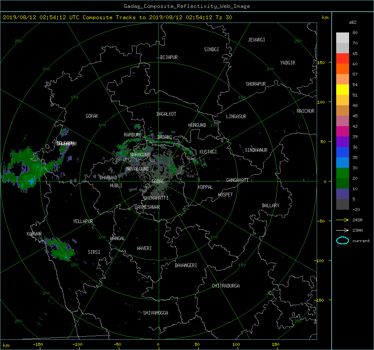374x350 pixels.
Task: Click the HAVERI city label
Action: tap(144, 249)
